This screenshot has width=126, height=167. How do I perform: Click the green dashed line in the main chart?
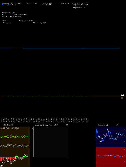click(45, 96)
